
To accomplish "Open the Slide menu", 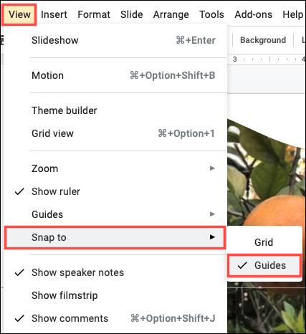I will click(x=132, y=14).
